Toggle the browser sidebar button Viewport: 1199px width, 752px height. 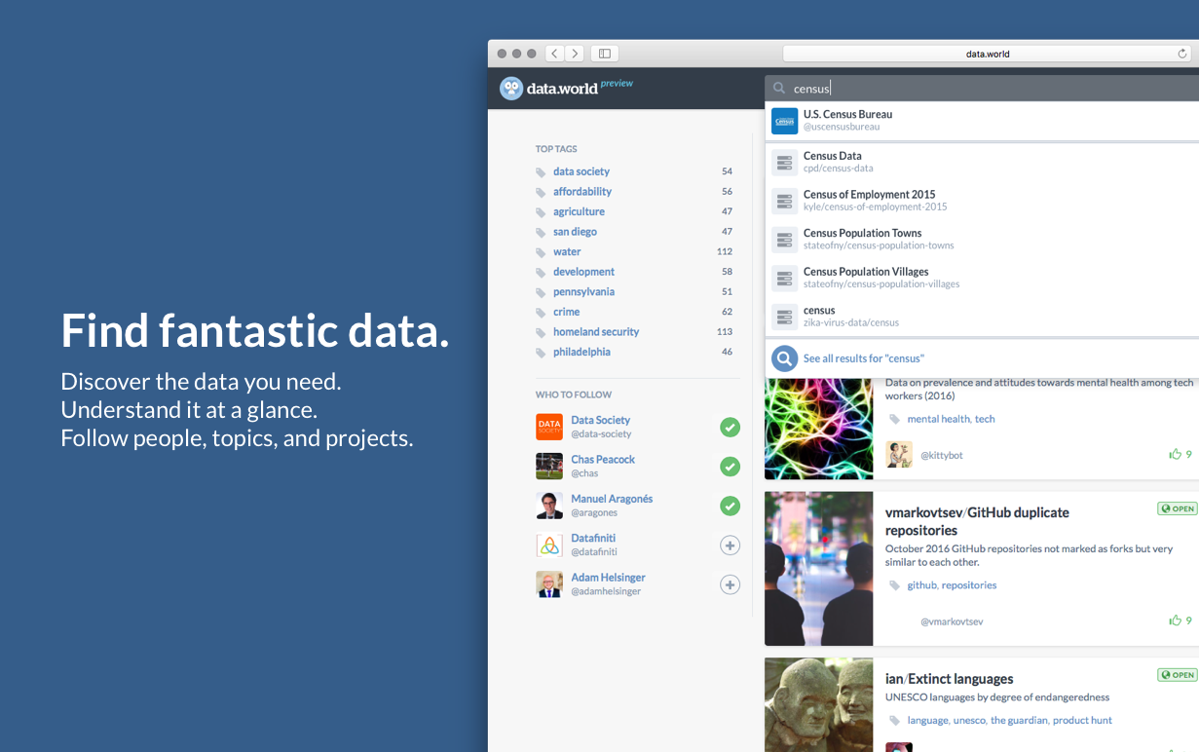(x=604, y=54)
